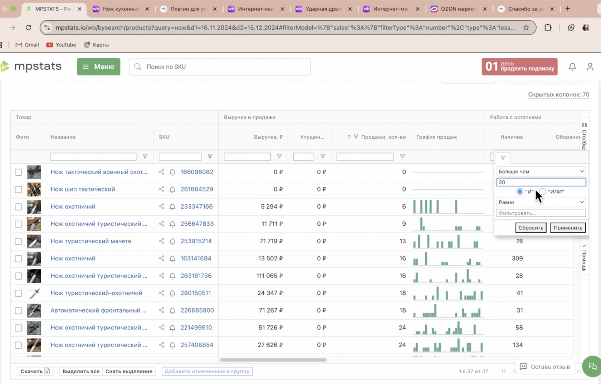The width and height of the screenshot is (601, 384).
Task: Sort by Продажи, кол-во column header
Action: click(x=383, y=137)
